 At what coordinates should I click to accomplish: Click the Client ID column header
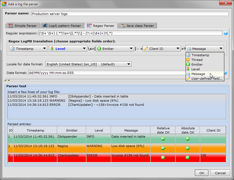213,130
